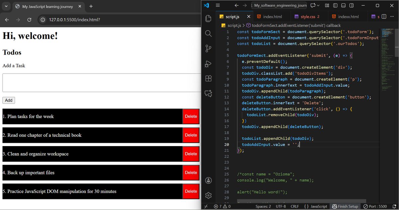Open the Explorer view in VS Code
Viewport: 399px width, 210px height.
208,18
